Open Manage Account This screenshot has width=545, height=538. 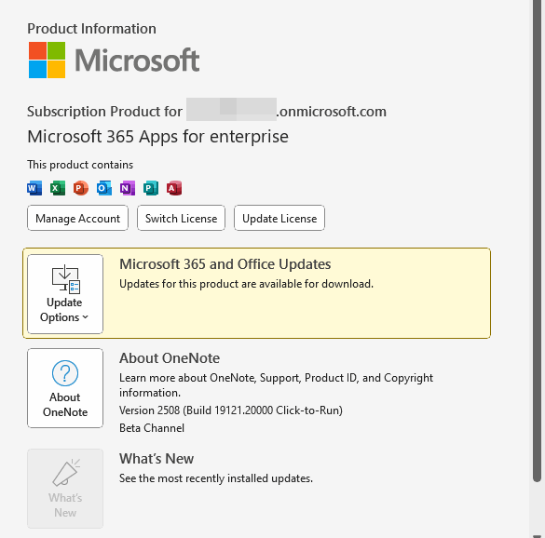tap(78, 218)
